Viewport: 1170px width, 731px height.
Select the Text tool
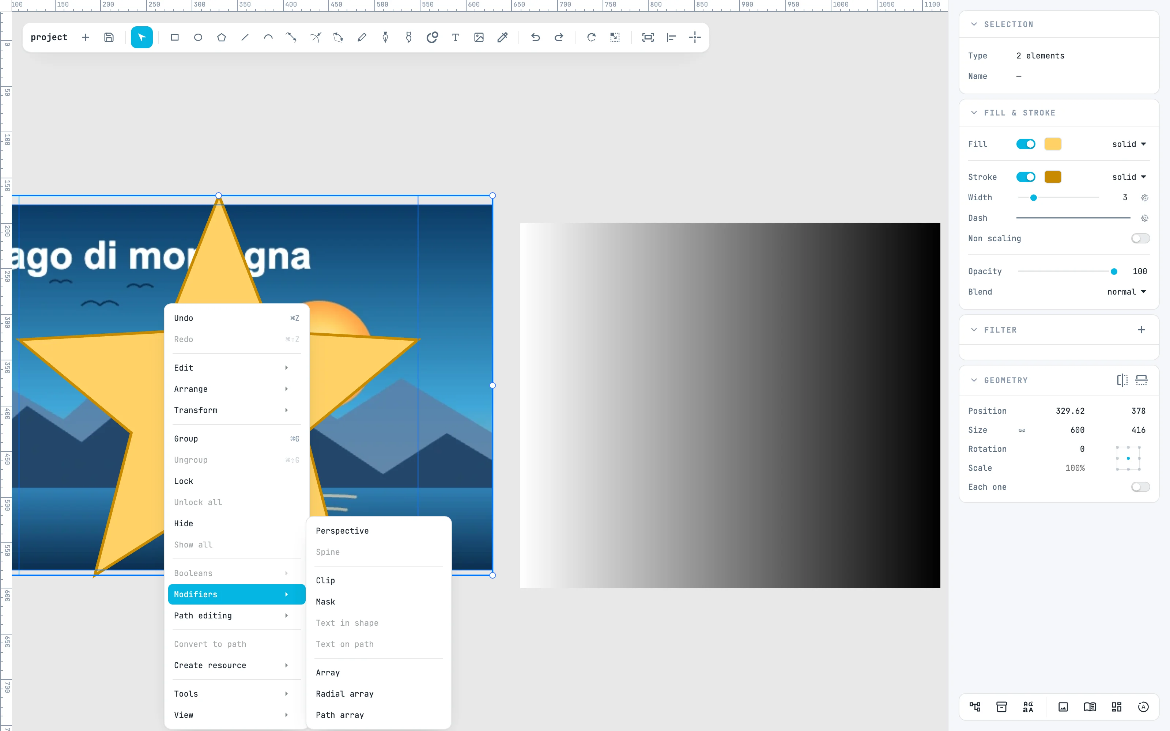(x=456, y=37)
